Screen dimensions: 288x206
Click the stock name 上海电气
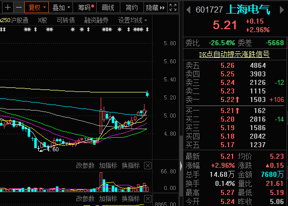(x=248, y=10)
